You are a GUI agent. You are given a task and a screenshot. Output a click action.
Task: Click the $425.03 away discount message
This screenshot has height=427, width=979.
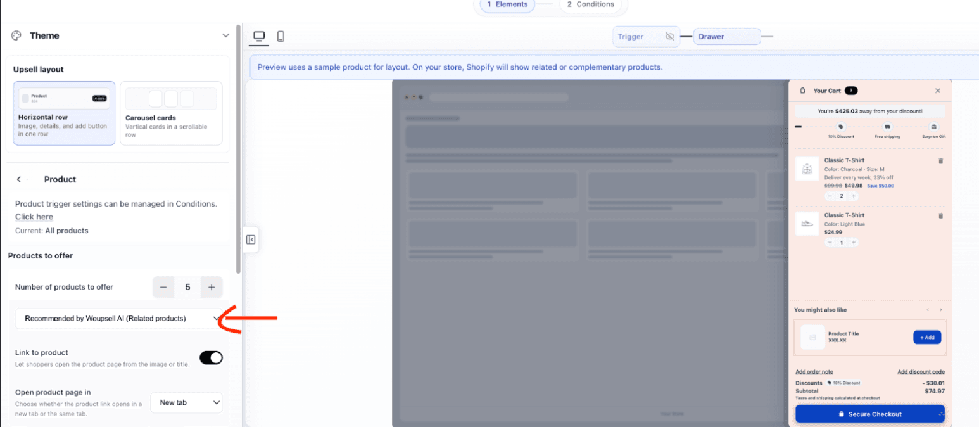tap(870, 111)
